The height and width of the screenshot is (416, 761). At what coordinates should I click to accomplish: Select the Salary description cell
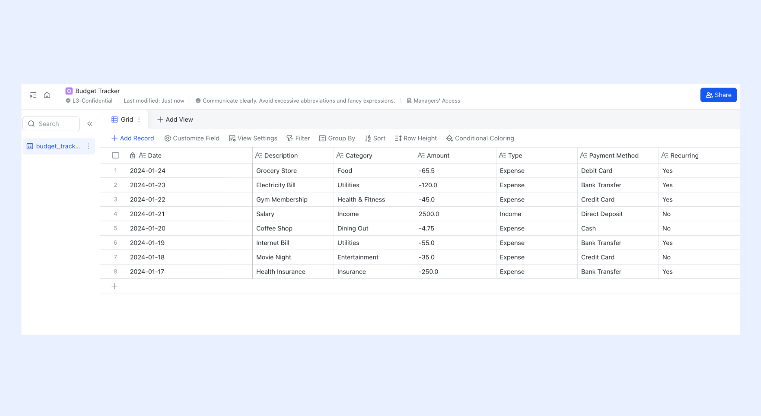(x=293, y=214)
